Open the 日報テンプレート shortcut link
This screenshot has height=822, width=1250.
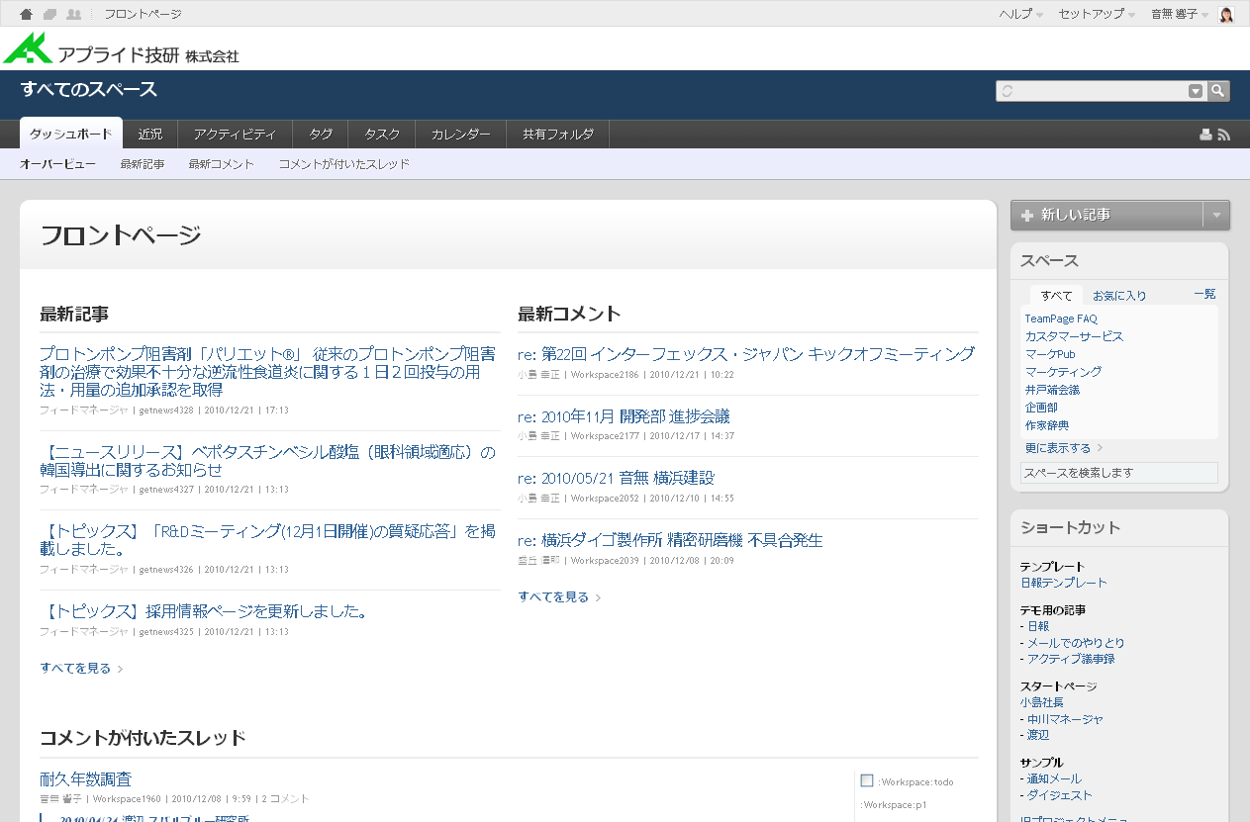point(1063,583)
